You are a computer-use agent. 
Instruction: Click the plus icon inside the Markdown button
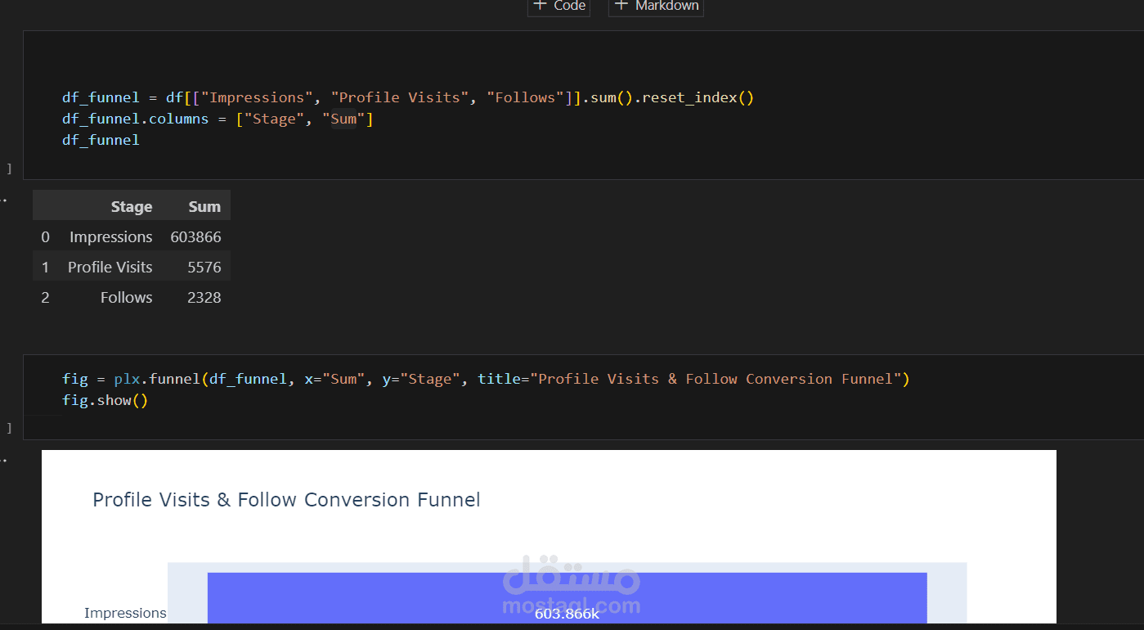[622, 7]
